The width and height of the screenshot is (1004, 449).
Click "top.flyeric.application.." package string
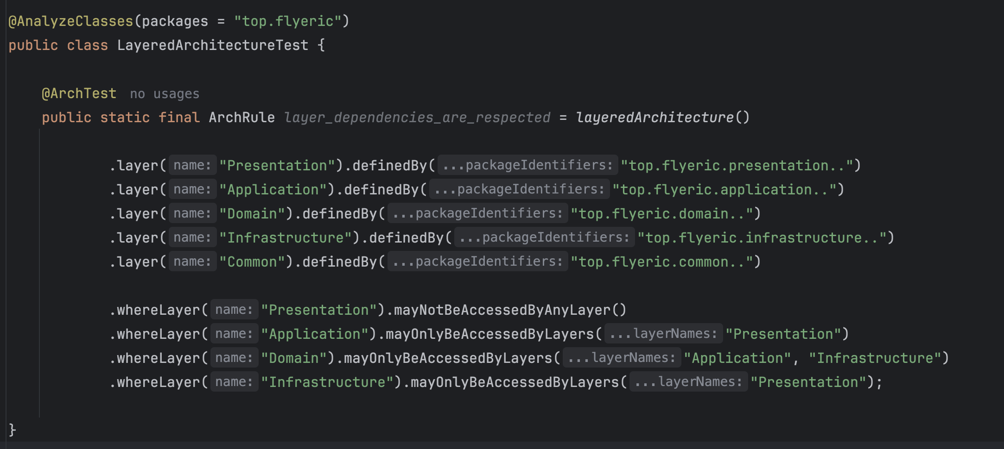click(724, 190)
